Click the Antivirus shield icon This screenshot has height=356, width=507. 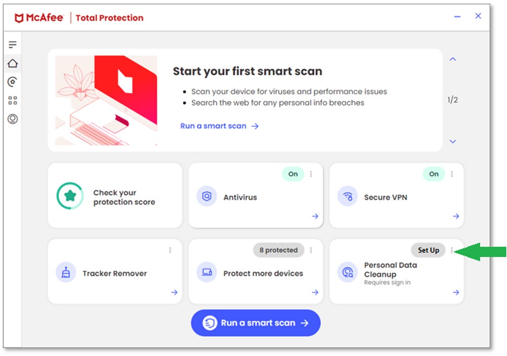pyautogui.click(x=206, y=197)
